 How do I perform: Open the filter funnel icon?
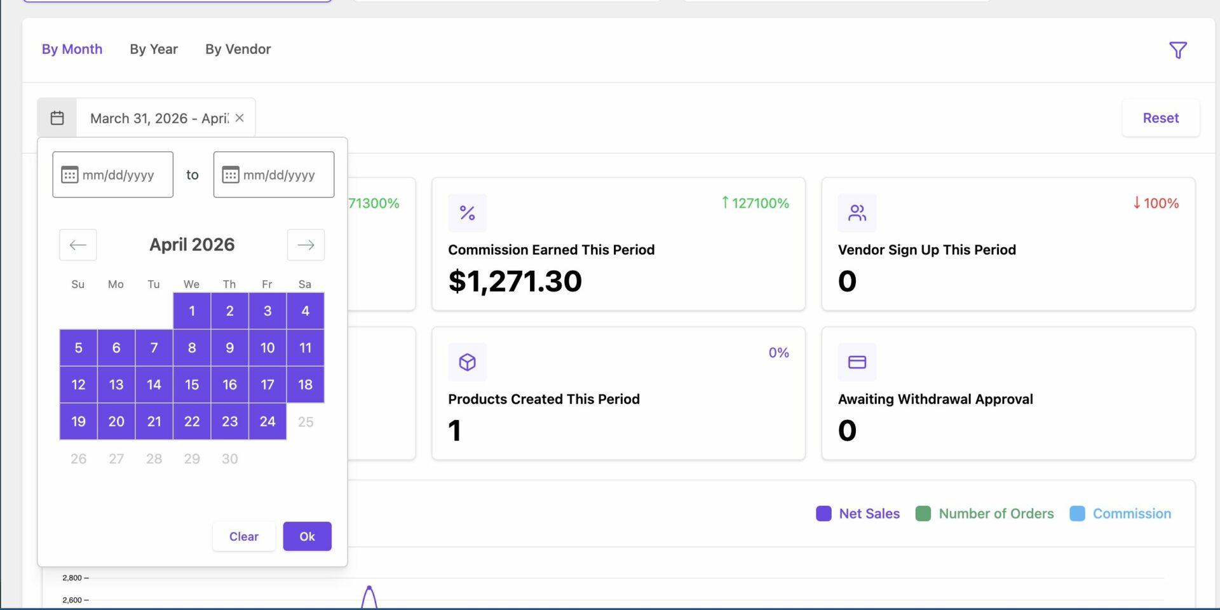tap(1178, 50)
